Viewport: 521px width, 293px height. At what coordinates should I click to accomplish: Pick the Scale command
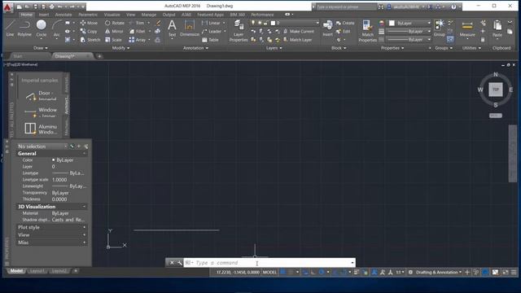click(x=113, y=40)
